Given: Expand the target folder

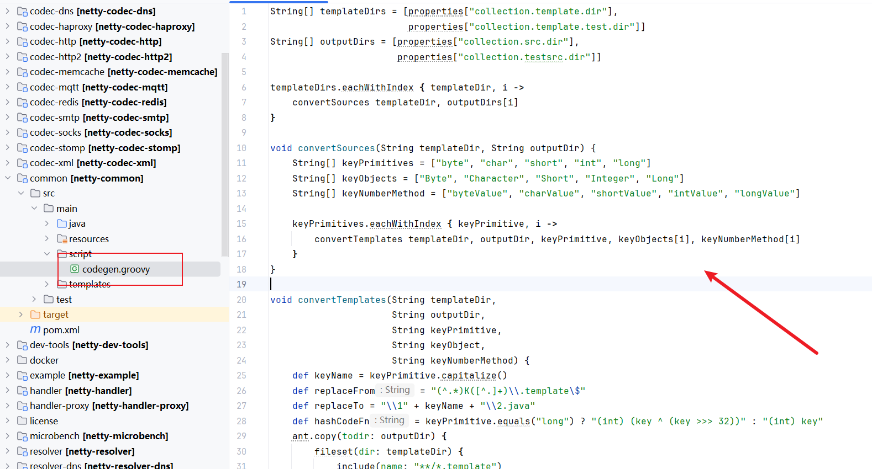Looking at the screenshot, I should [x=21, y=315].
